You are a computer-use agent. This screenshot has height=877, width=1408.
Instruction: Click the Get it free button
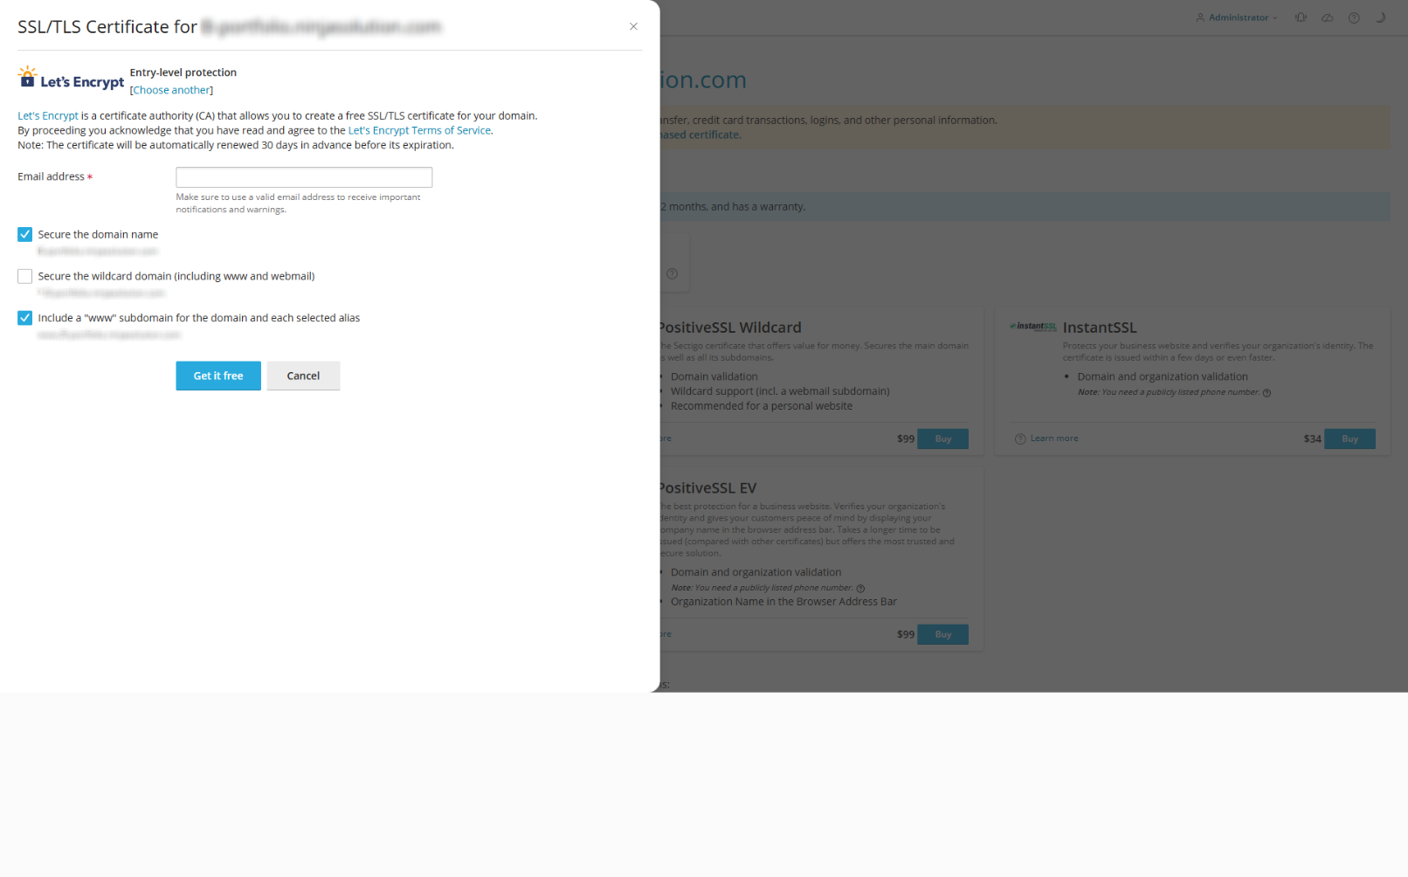click(x=218, y=376)
